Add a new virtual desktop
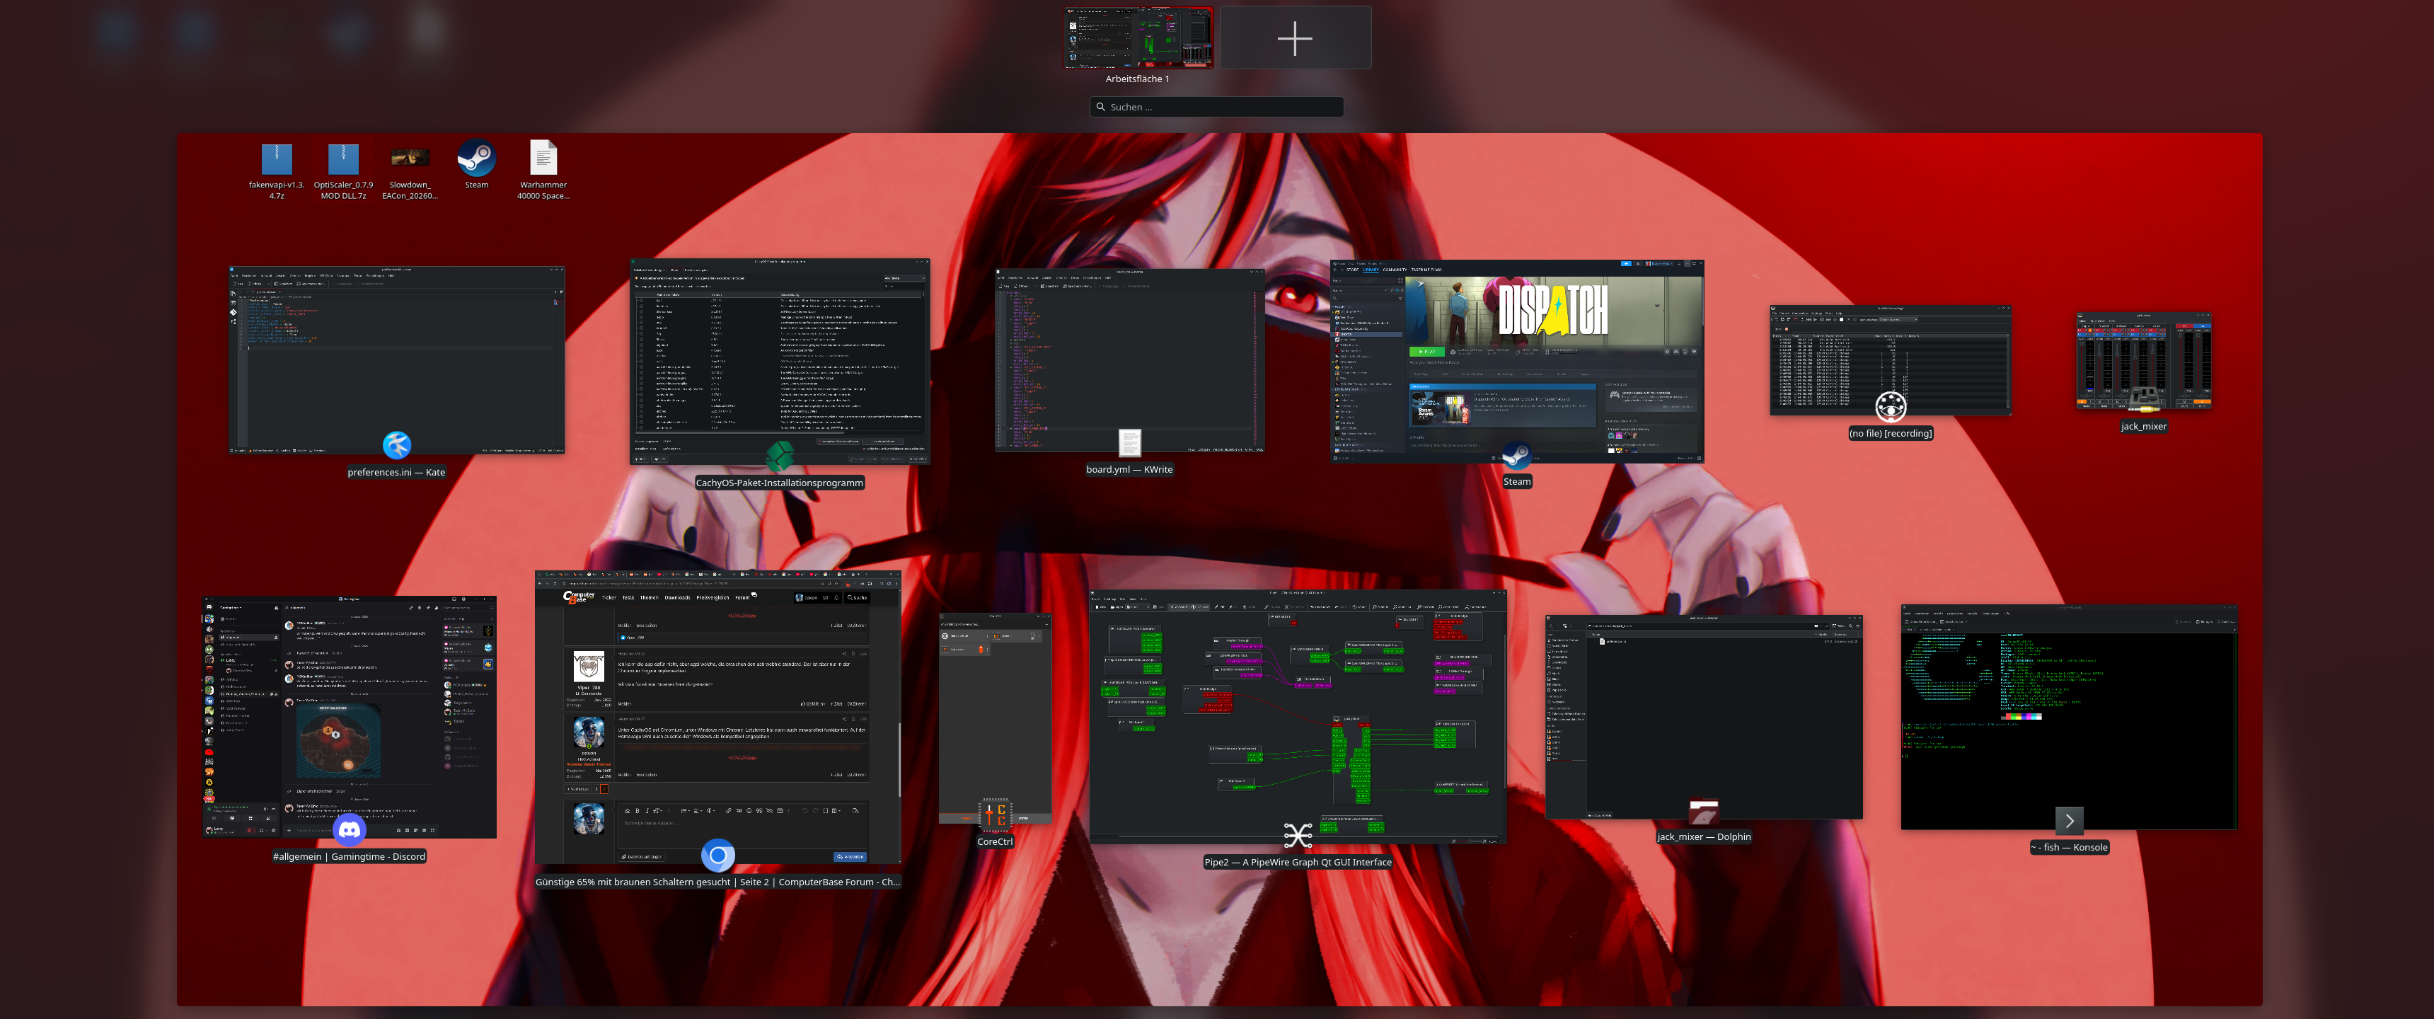This screenshot has height=1019, width=2434. (1295, 39)
